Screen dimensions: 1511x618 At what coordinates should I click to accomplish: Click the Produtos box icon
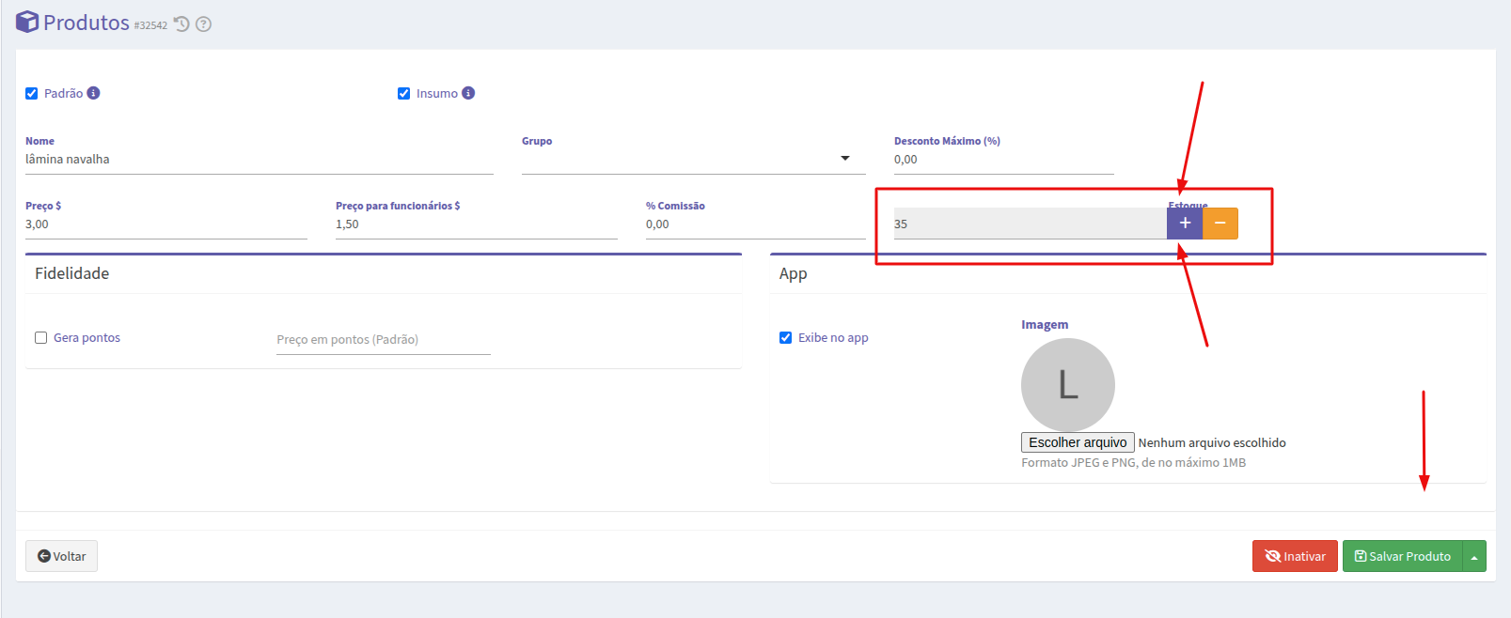coord(27,22)
